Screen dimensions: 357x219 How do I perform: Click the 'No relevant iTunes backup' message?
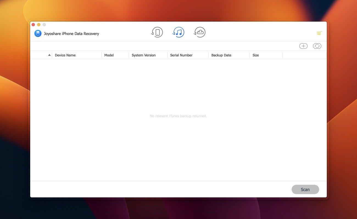(x=178, y=116)
